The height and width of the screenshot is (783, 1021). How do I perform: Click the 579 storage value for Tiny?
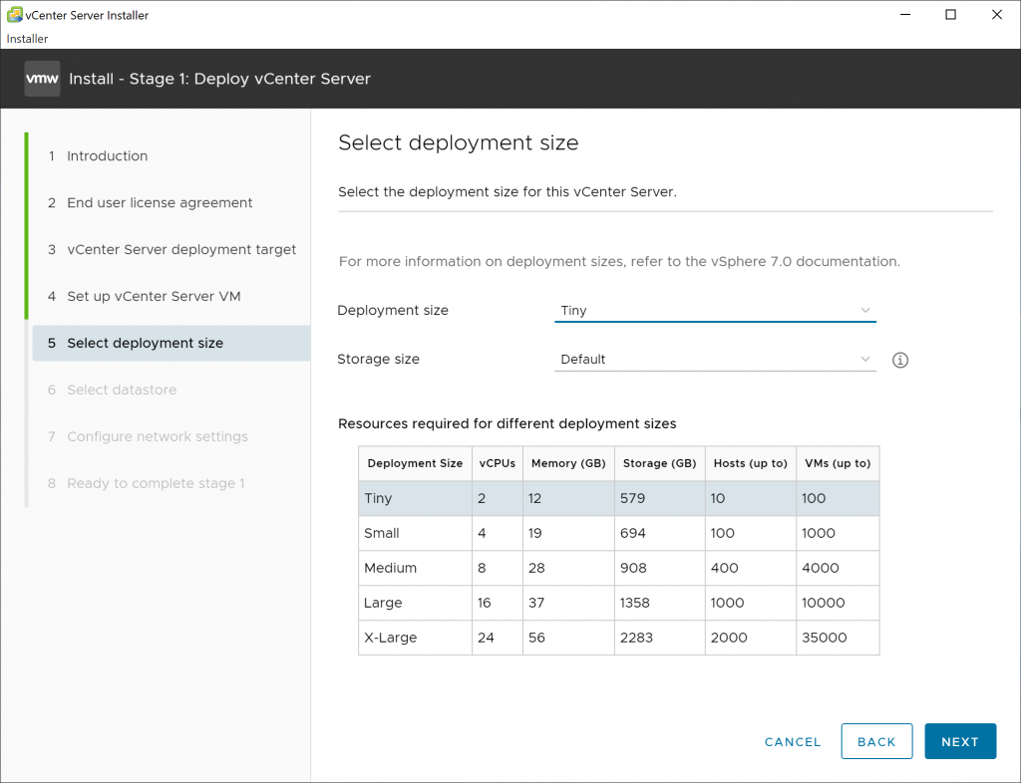click(632, 498)
